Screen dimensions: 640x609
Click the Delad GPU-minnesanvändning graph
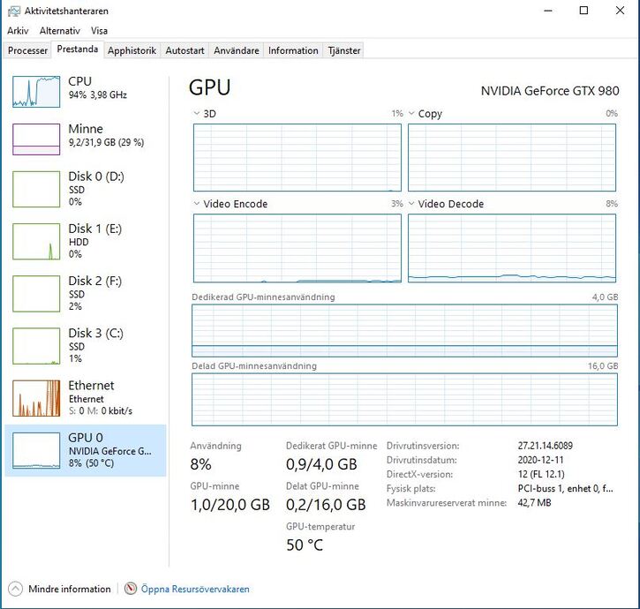[x=404, y=400]
